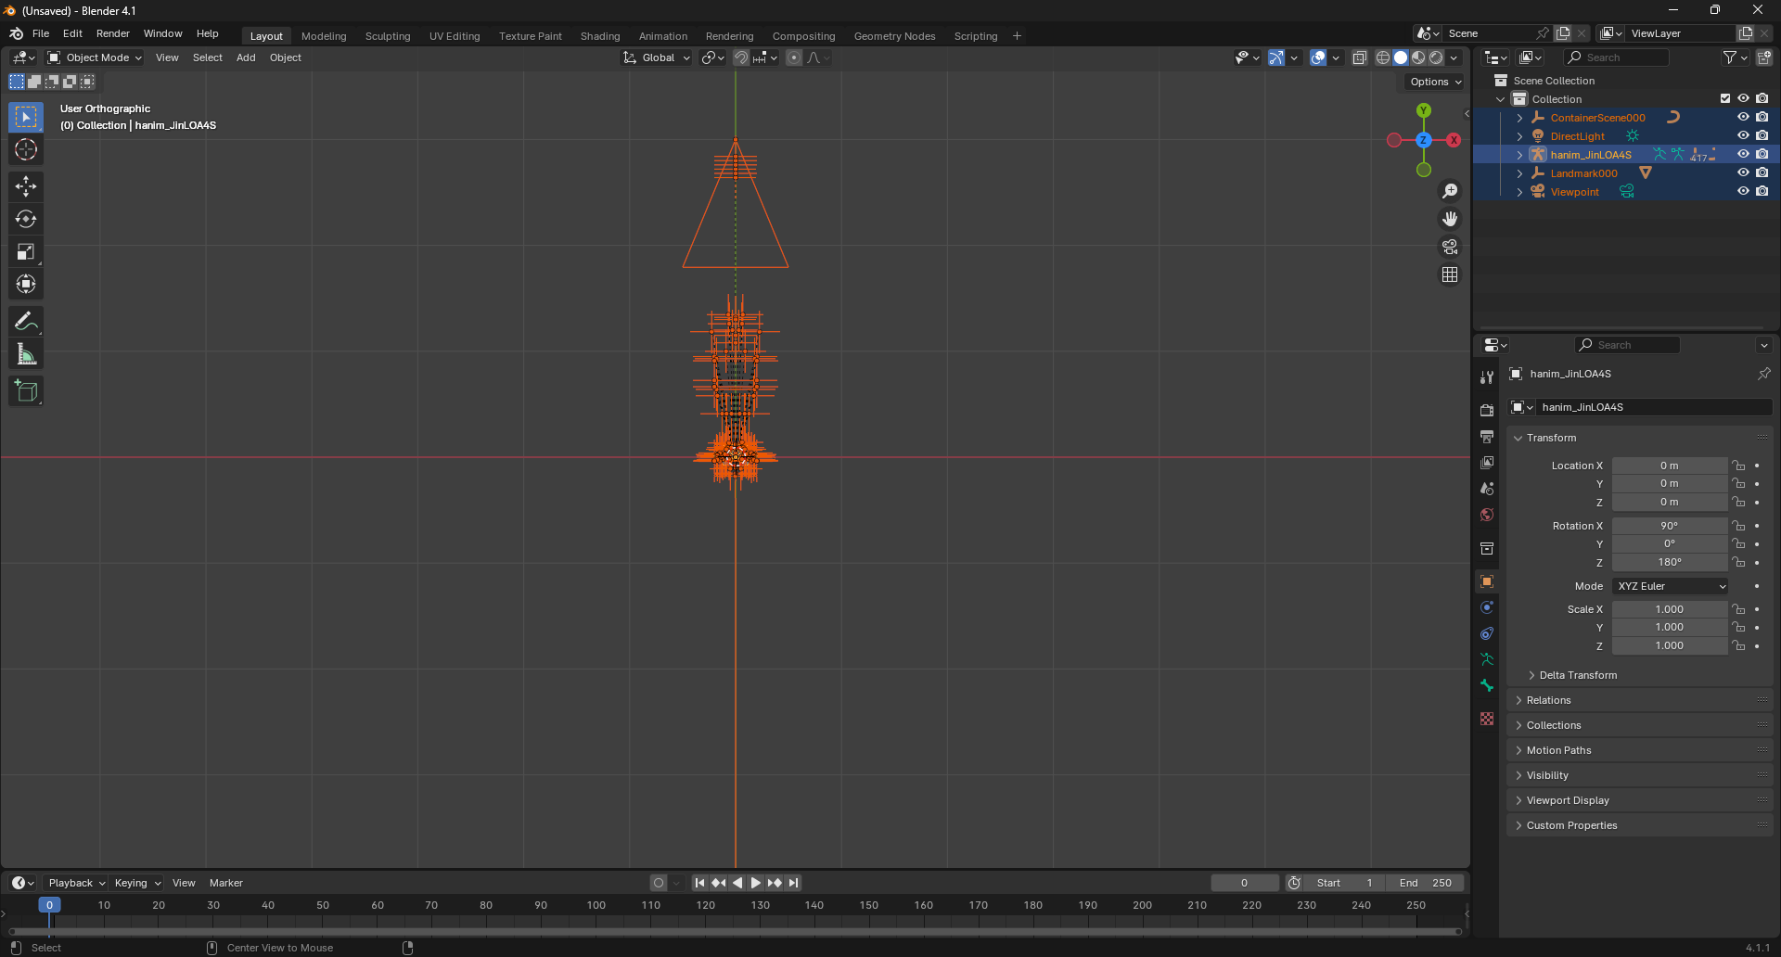Select the Move tool in toolbar
This screenshot has width=1781, height=957.
tap(26, 186)
